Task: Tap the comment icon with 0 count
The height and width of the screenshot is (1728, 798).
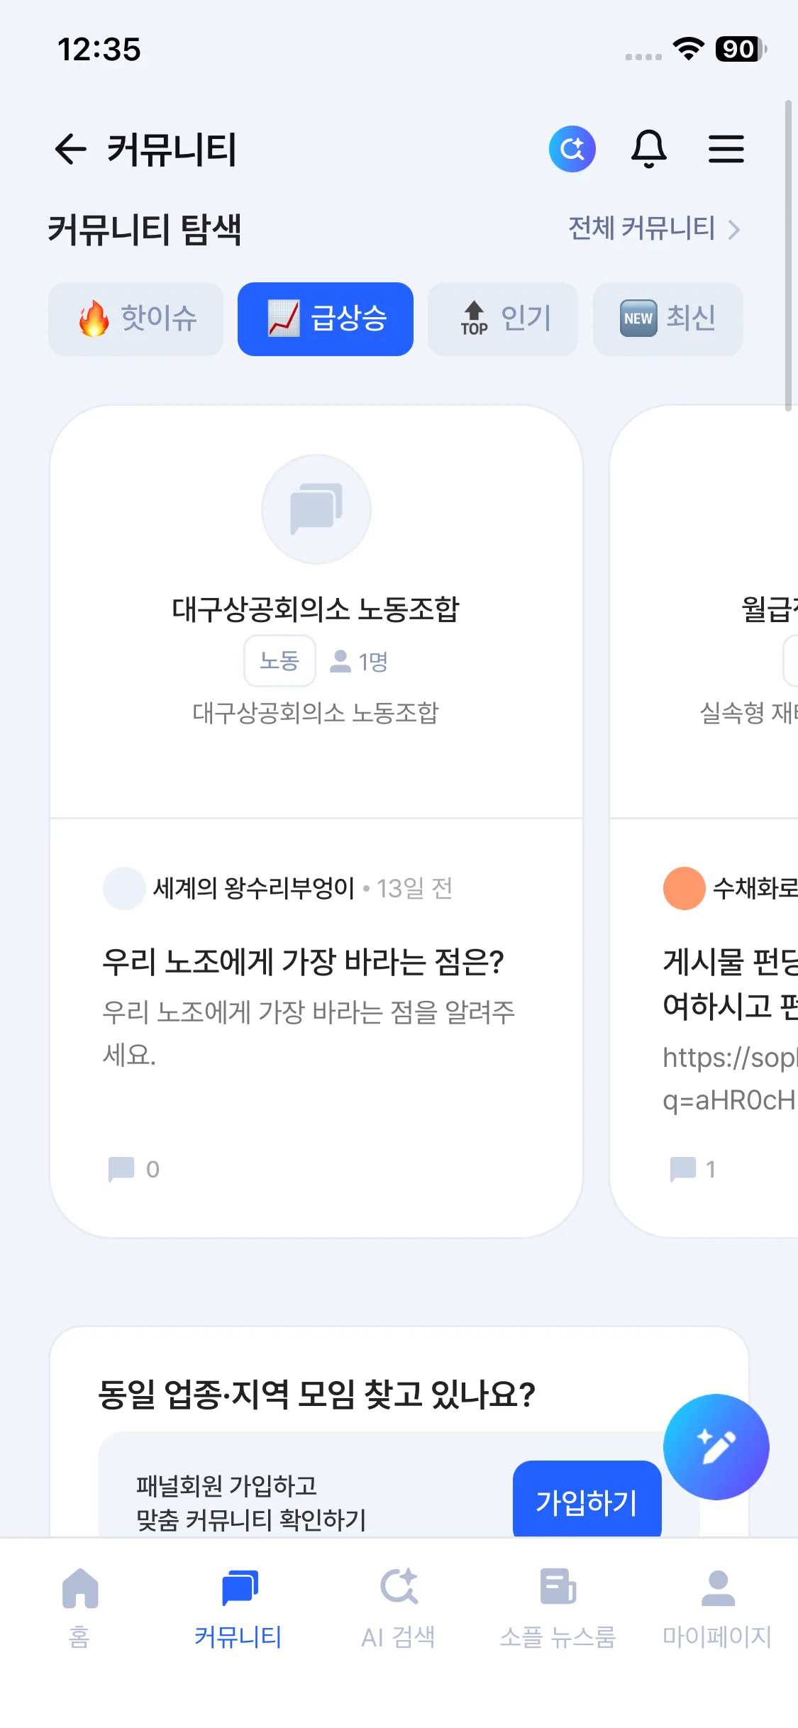Action: [121, 1169]
